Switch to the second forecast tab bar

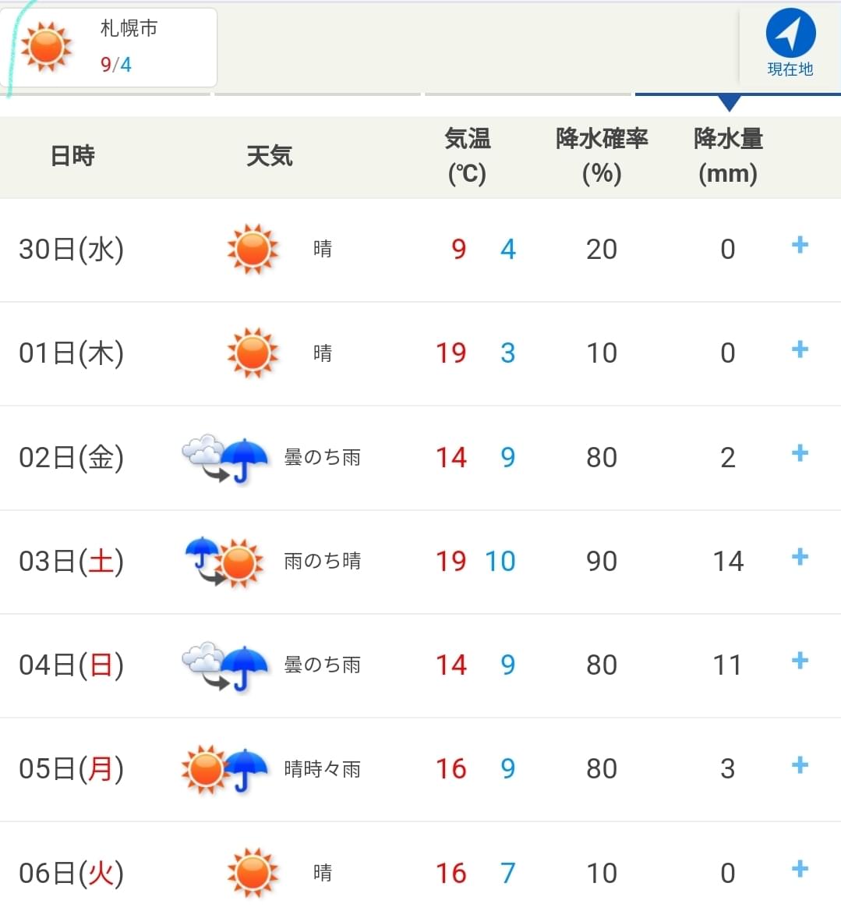coord(317,94)
